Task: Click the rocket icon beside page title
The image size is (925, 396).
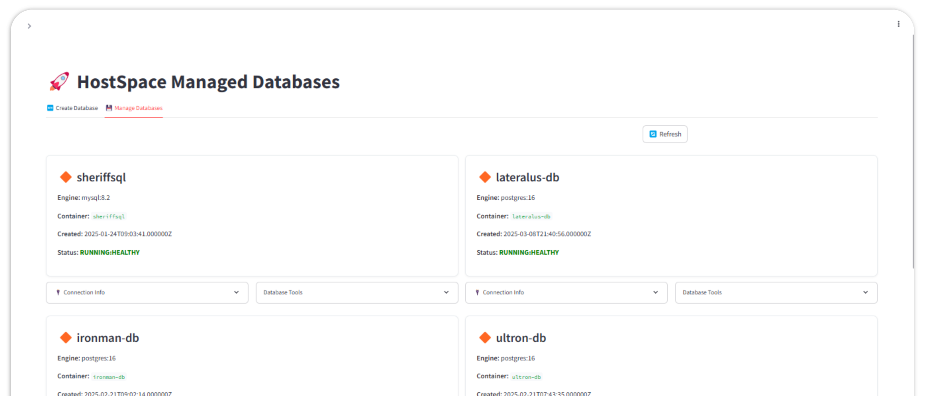Action: point(59,81)
